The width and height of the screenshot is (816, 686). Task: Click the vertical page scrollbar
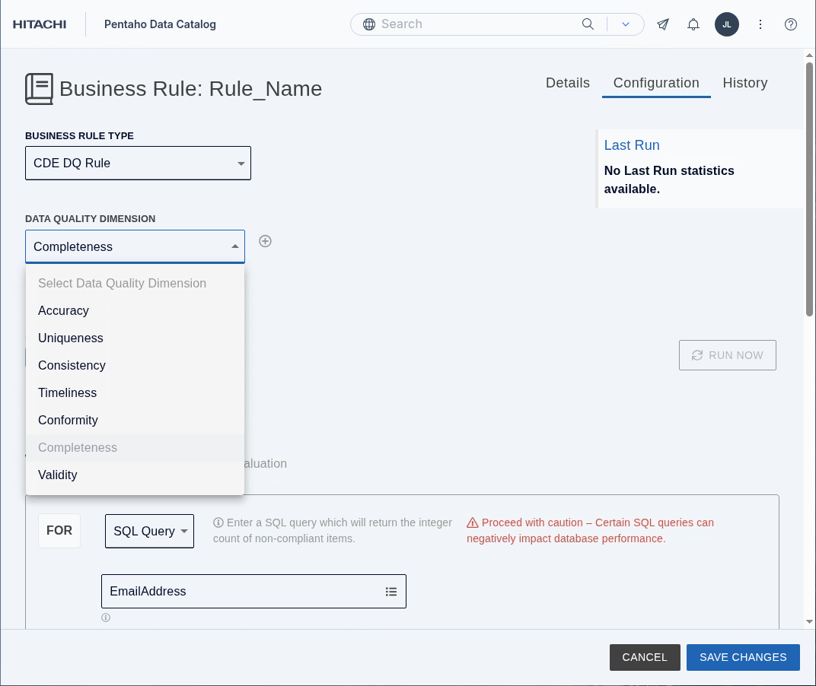tap(809, 190)
